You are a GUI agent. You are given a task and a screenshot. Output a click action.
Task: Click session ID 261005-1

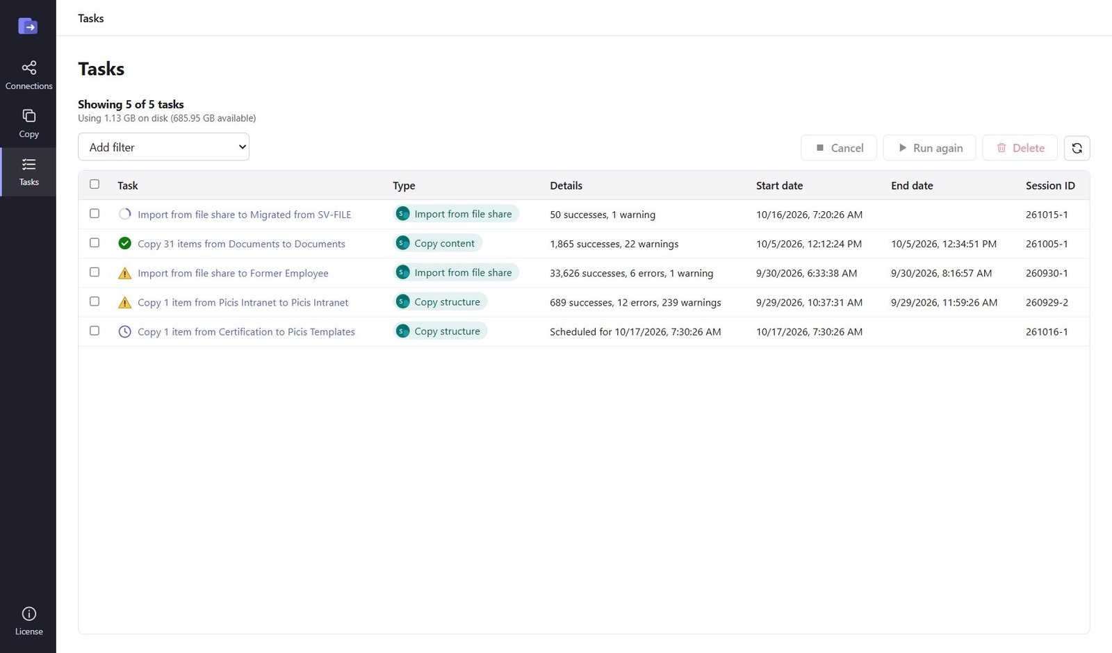point(1047,244)
